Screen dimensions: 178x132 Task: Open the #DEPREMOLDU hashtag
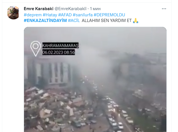[109, 15]
